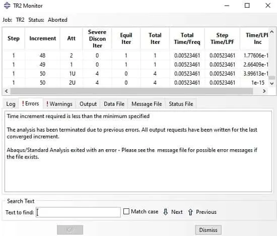The width and height of the screenshot is (277, 236).
Task: Click table vertical scrollbar down arrow
Action: [272, 83]
